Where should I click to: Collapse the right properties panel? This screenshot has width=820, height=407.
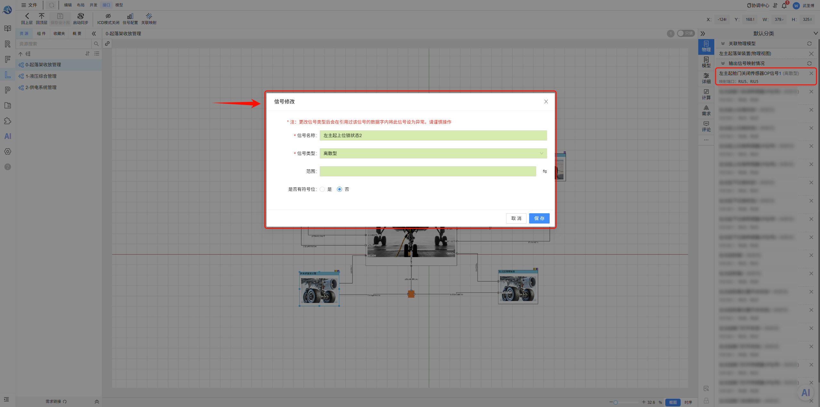click(x=703, y=34)
